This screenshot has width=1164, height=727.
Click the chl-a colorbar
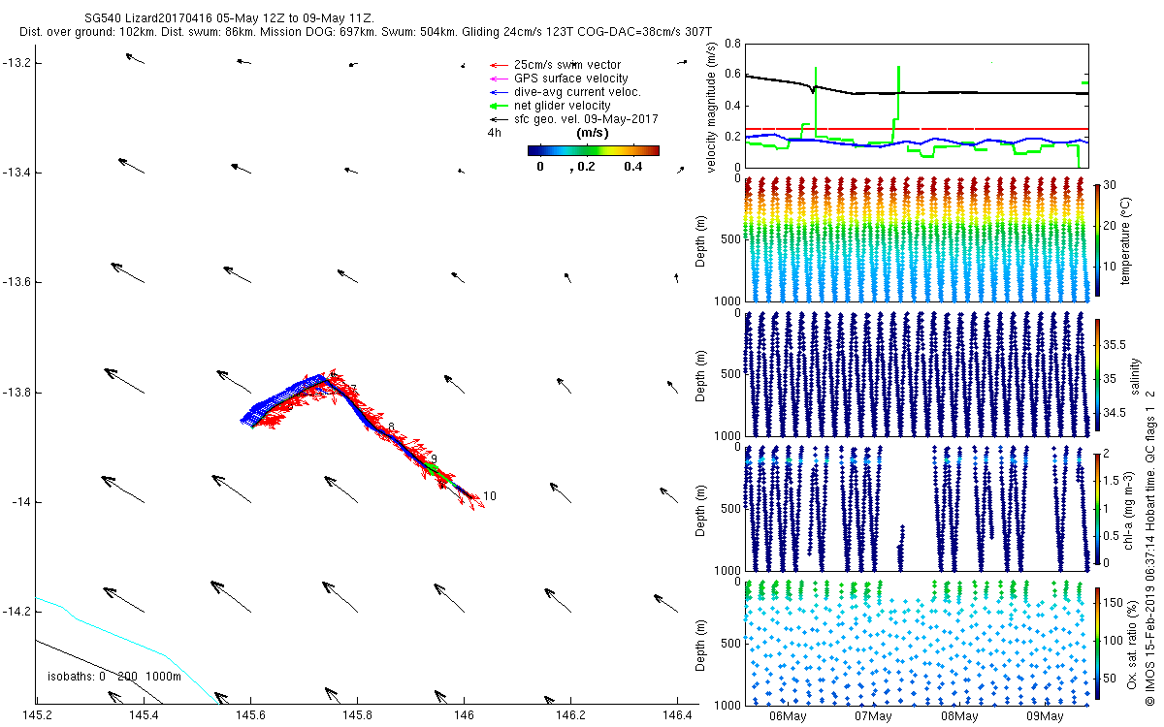1097,507
